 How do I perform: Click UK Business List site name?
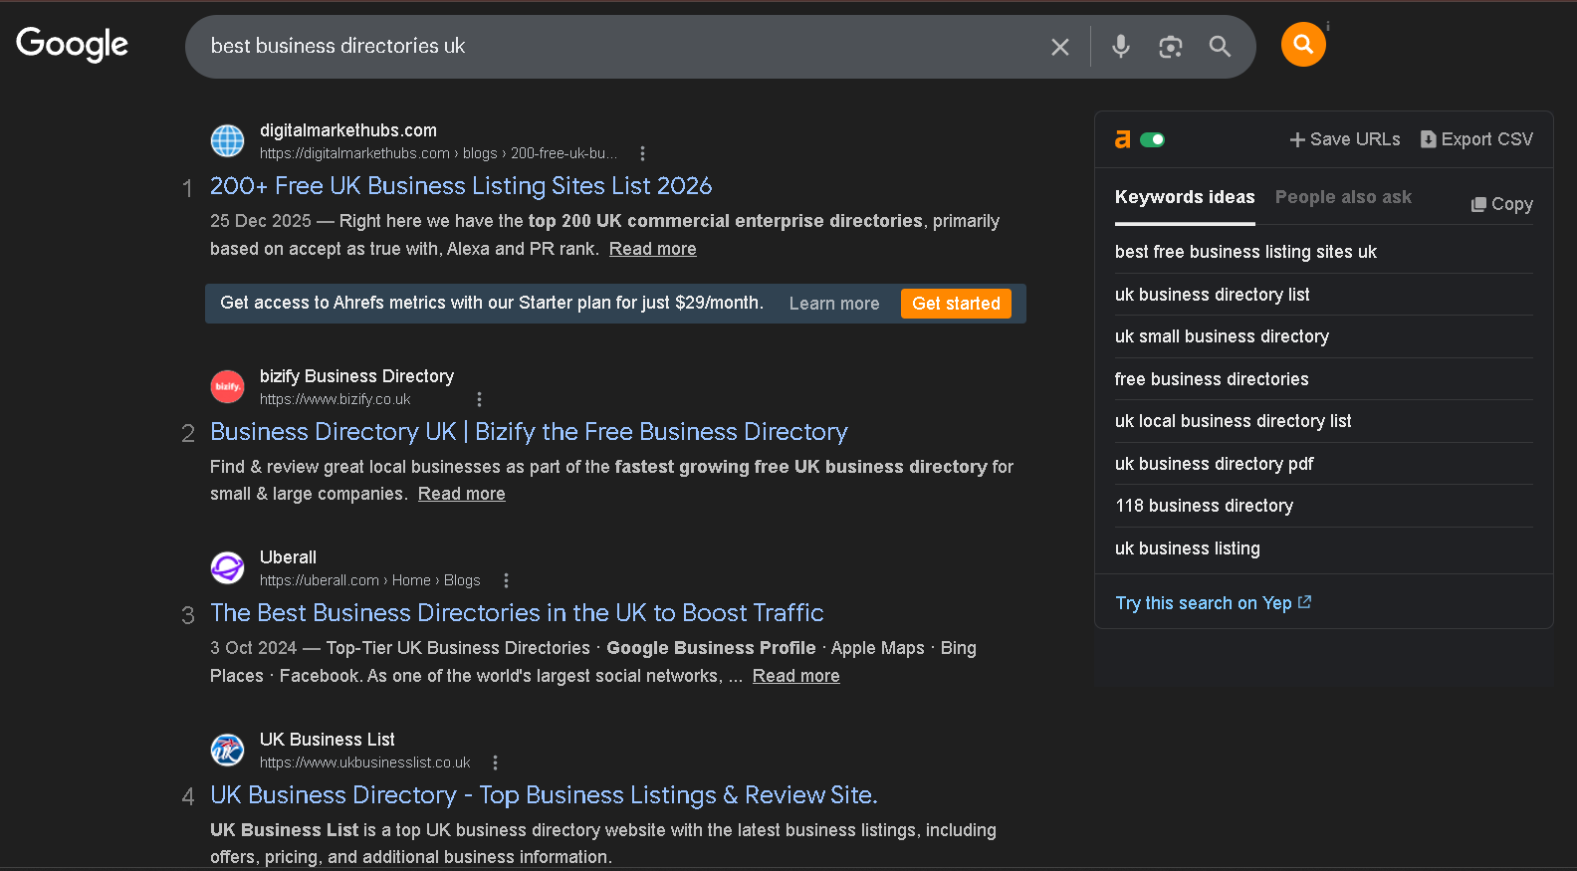(327, 740)
